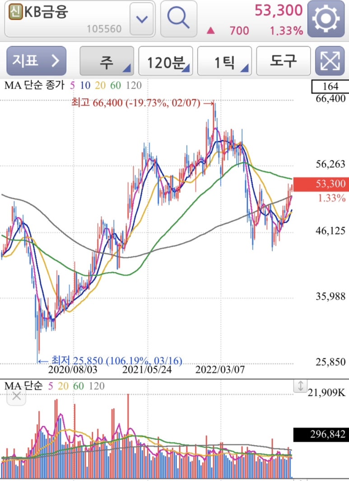Open the 120분 minute interval dropdown

(x=166, y=61)
